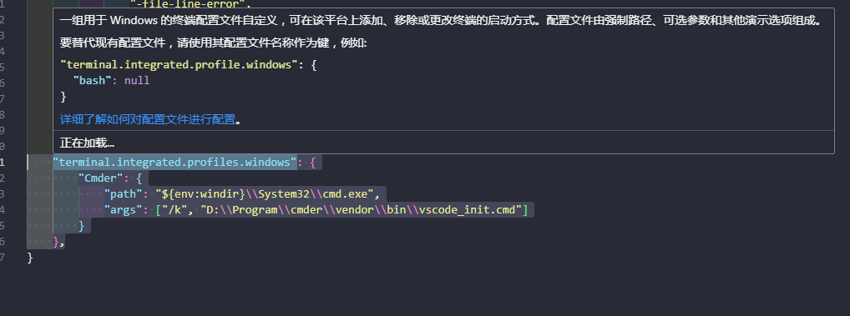
Task: Click the final closing brace of the file
Action: point(30,258)
